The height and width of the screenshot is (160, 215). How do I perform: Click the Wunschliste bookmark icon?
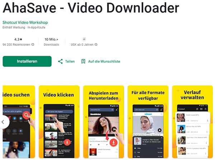tap(83, 61)
